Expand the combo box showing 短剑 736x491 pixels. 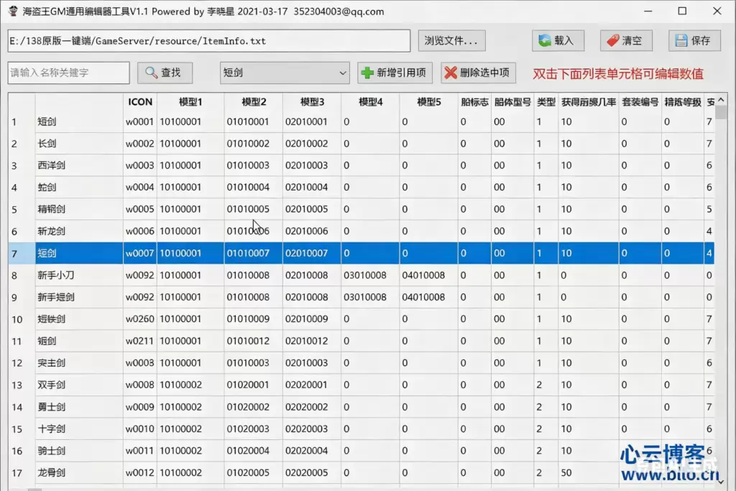pos(341,73)
